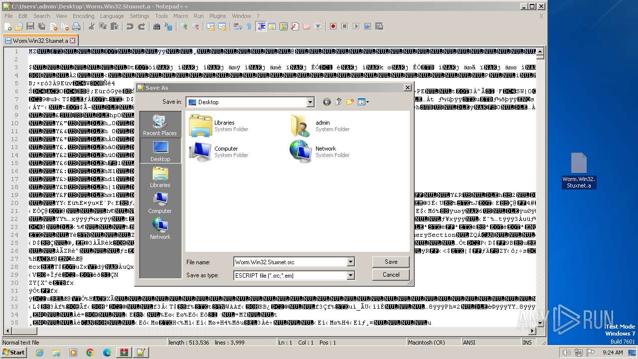This screenshot has width=638, height=359.
Task: Click the Save button
Action: [391, 262]
